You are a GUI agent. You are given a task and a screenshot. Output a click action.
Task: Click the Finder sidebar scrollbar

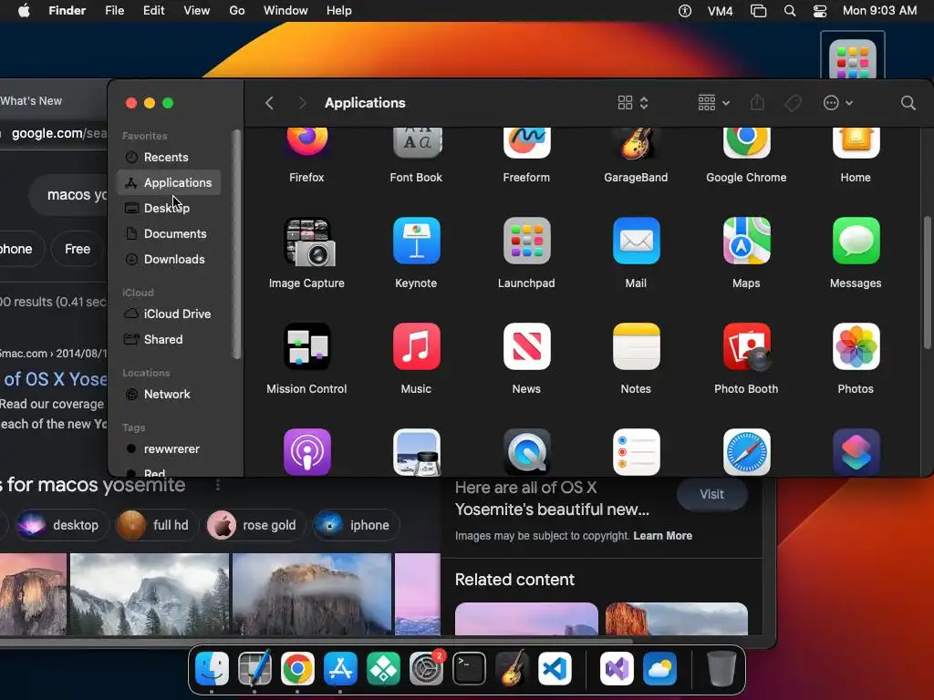click(236, 244)
